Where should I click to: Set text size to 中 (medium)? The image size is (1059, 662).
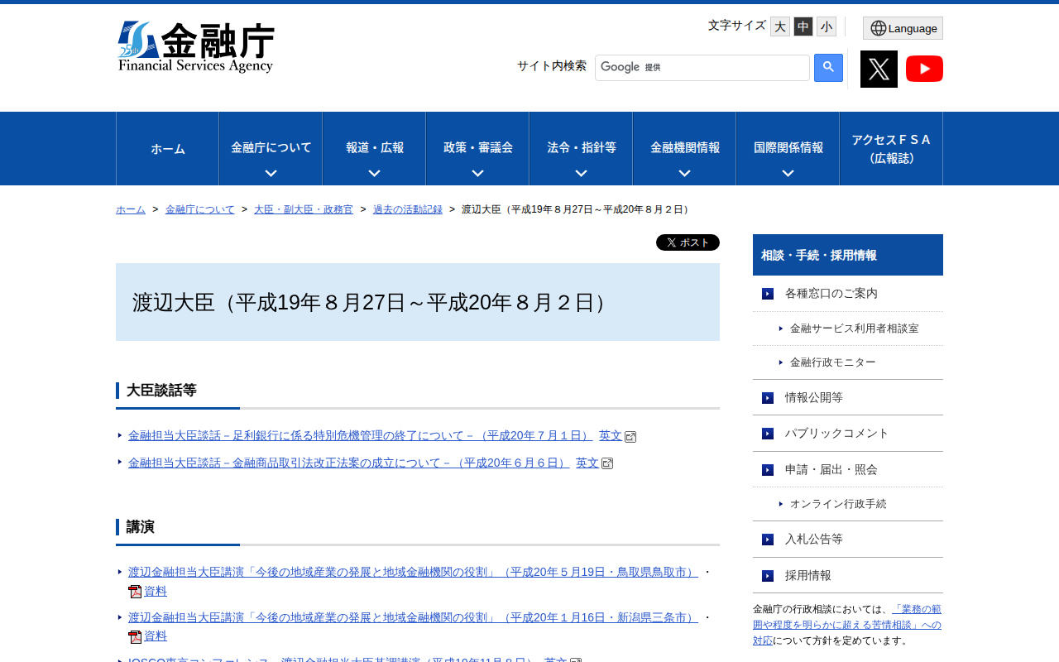pos(803,26)
